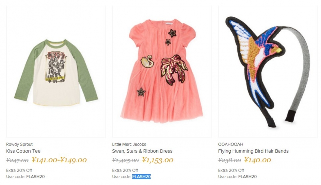Click the FLASH20 code under the Hair Bands
The image size is (321, 185).
point(247,176)
